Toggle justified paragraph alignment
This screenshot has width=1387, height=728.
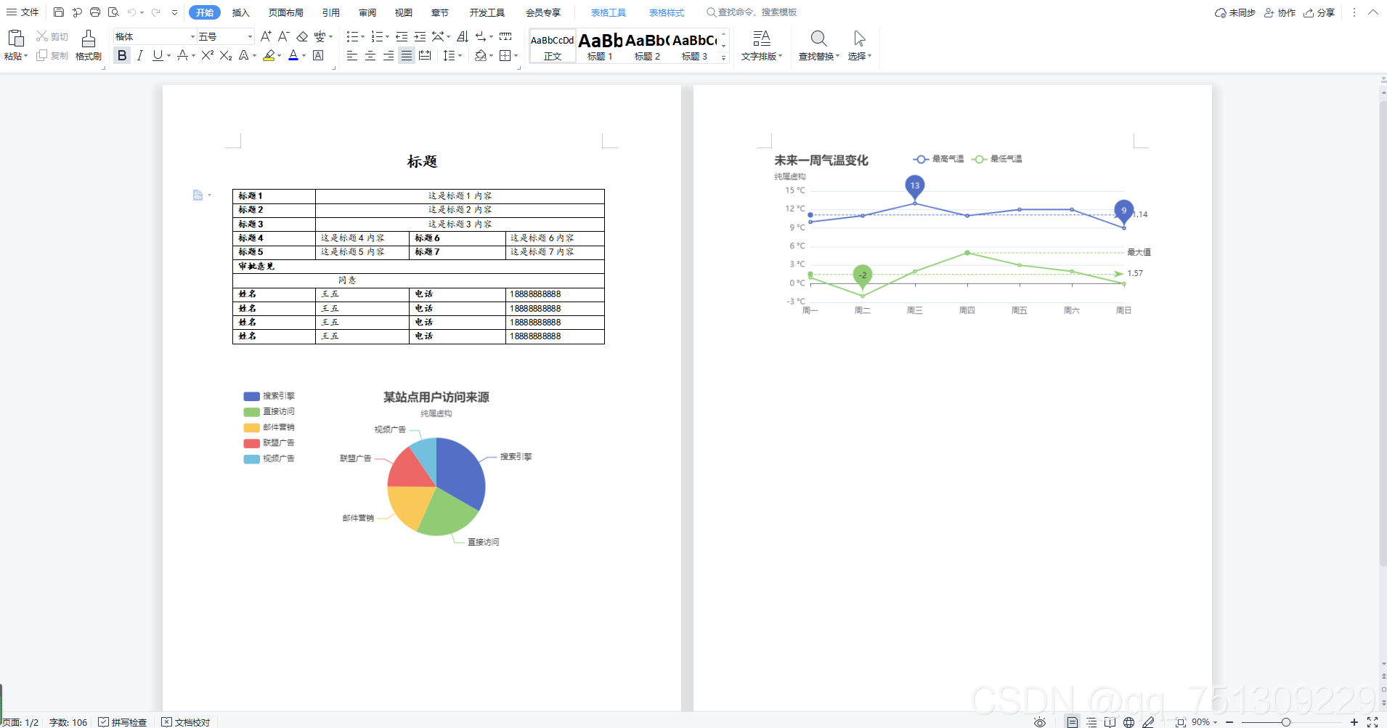click(x=407, y=55)
